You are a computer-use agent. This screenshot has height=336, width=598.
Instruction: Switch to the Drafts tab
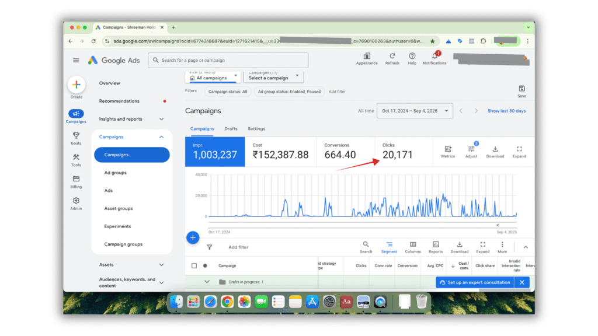[x=231, y=129]
